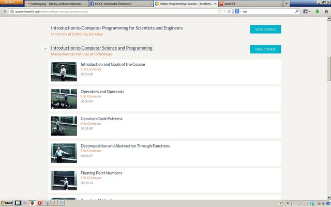Open Introduction to Computer Programming for Scientists link
This screenshot has height=207, width=331.
[117, 28]
